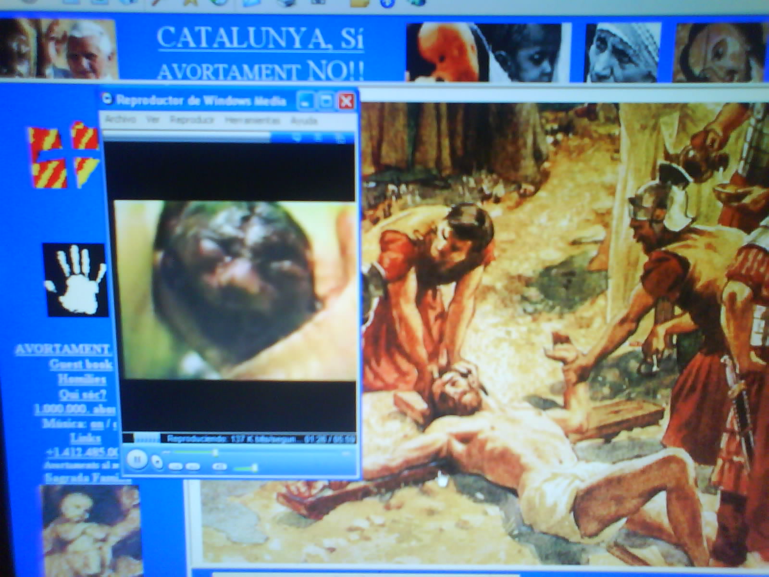Open the Archivo menu
This screenshot has width=769, height=577.
click(x=120, y=119)
